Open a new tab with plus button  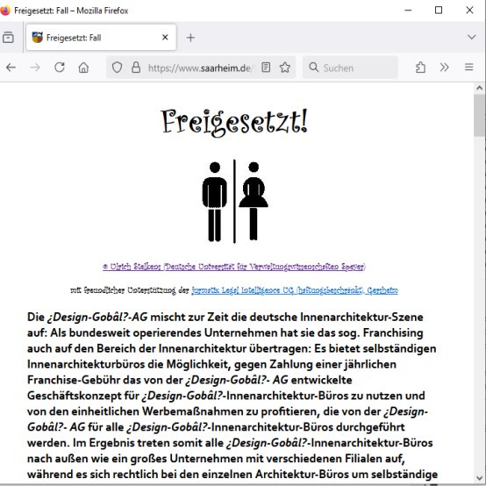pos(190,38)
